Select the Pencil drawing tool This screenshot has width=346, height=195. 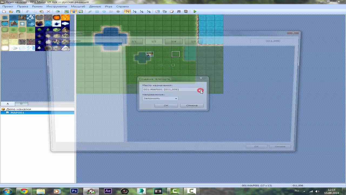(90, 11)
